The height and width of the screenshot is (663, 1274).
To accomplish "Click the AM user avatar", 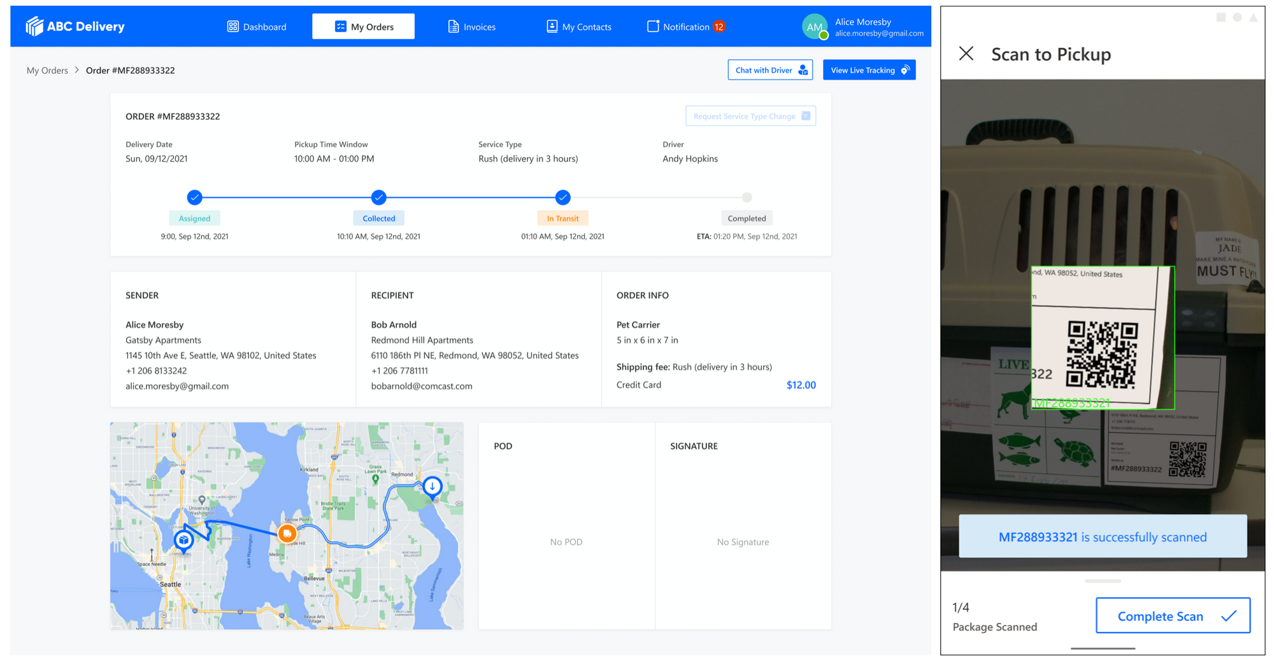I will [x=815, y=27].
